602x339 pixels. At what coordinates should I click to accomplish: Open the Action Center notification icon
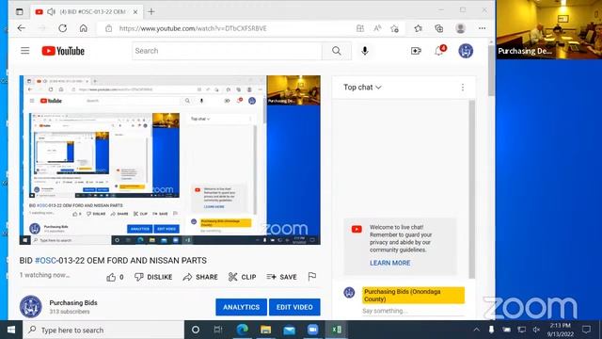pos(586,330)
